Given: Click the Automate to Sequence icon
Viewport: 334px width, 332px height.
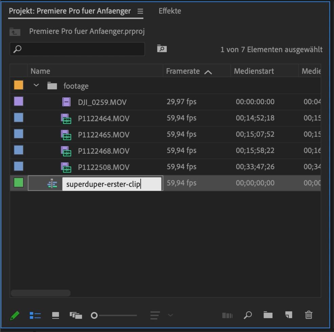Looking at the screenshot, I should [x=227, y=316].
